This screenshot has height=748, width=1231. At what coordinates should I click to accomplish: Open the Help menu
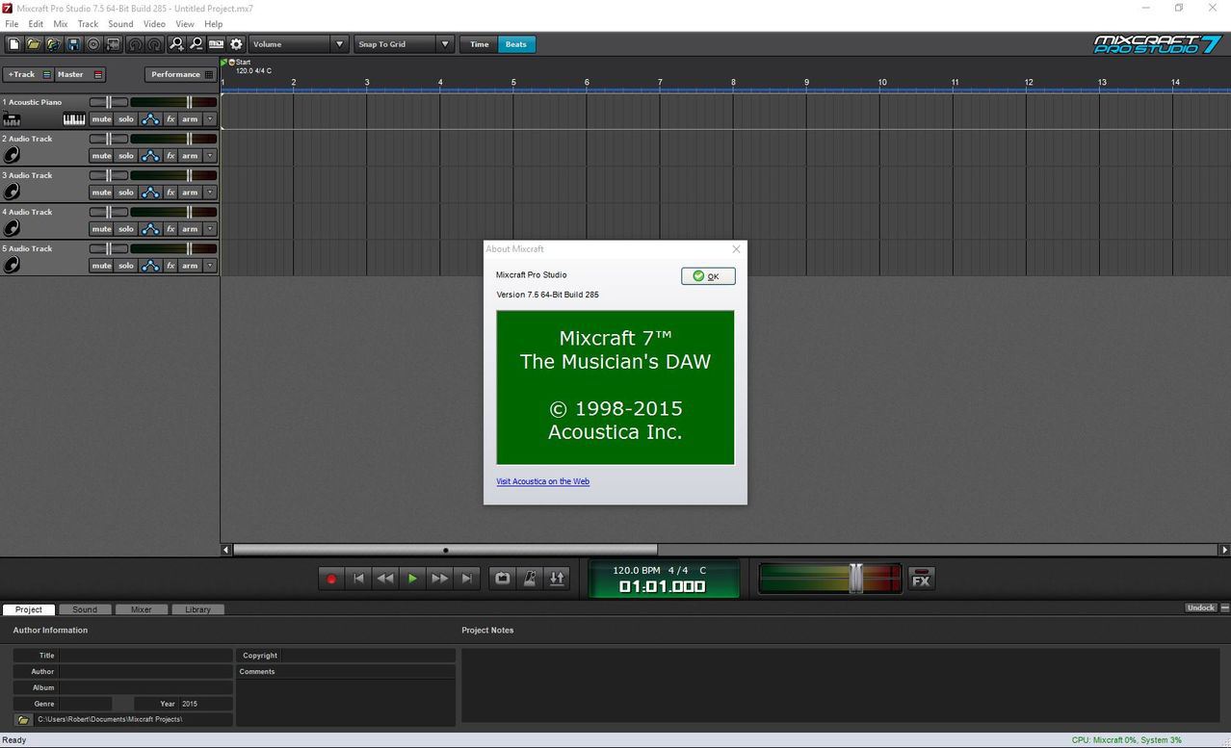(214, 24)
